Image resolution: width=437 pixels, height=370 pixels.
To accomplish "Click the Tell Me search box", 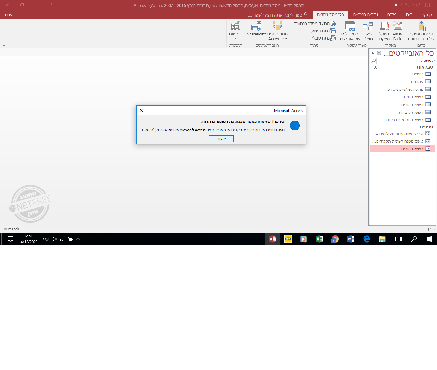I will point(277,15).
